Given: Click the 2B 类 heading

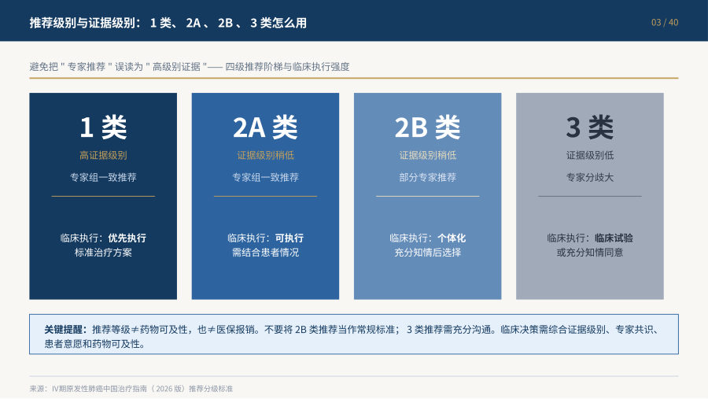Looking at the screenshot, I should pos(427,127).
